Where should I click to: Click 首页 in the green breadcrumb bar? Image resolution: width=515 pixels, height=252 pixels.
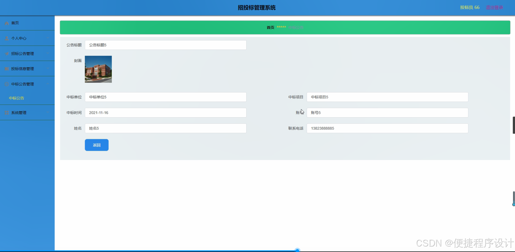coord(270,28)
